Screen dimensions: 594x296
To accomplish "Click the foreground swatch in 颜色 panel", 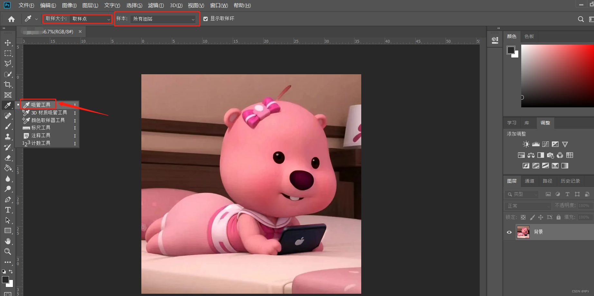I will pyautogui.click(x=511, y=50).
